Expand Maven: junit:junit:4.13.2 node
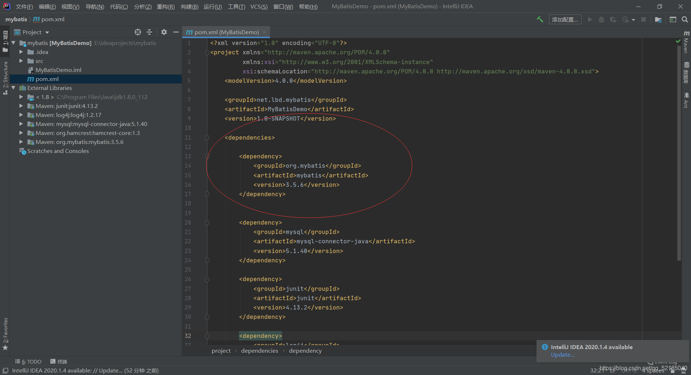The image size is (691, 375). (x=21, y=106)
